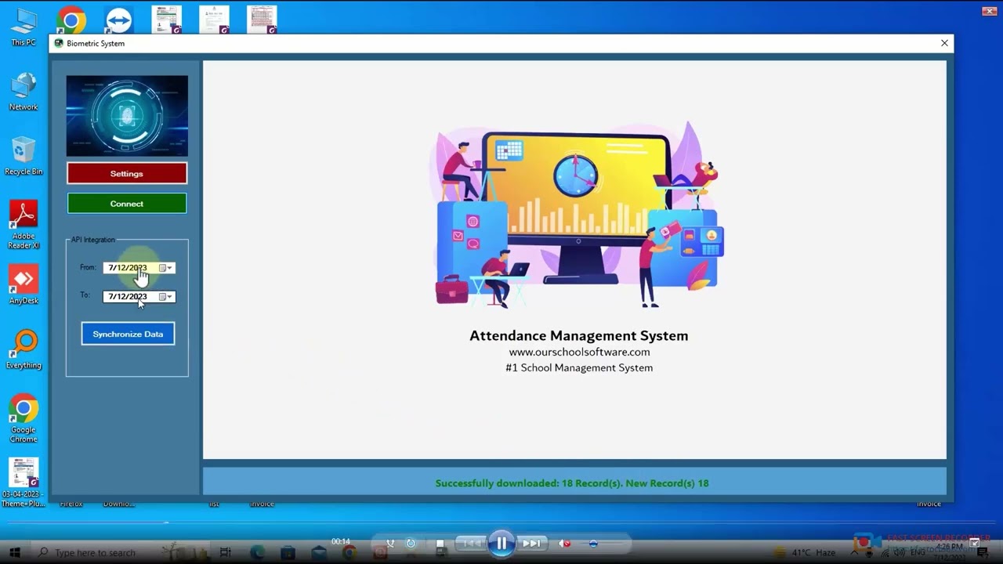This screenshot has height=564, width=1003.
Task: Open the From date calendar dropdown
Action: pyautogui.click(x=166, y=268)
